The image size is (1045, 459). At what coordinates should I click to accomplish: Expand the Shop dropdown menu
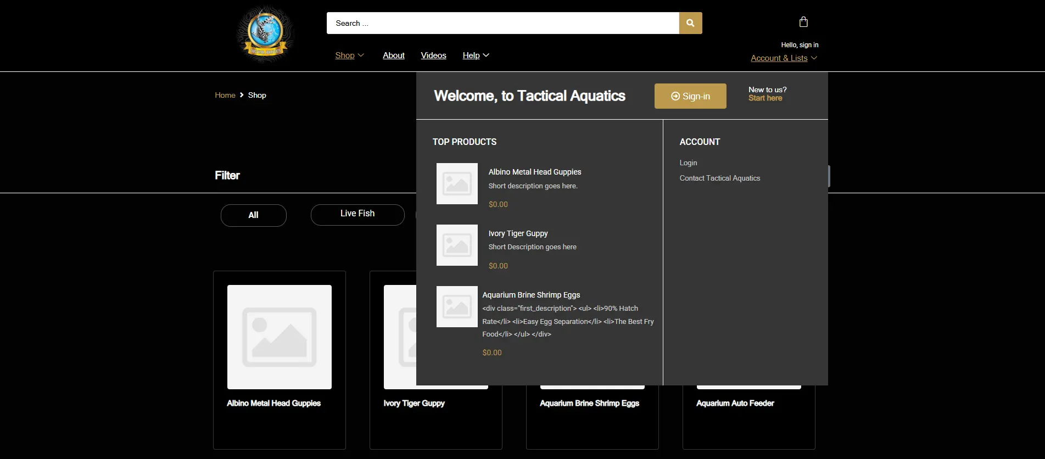click(349, 55)
